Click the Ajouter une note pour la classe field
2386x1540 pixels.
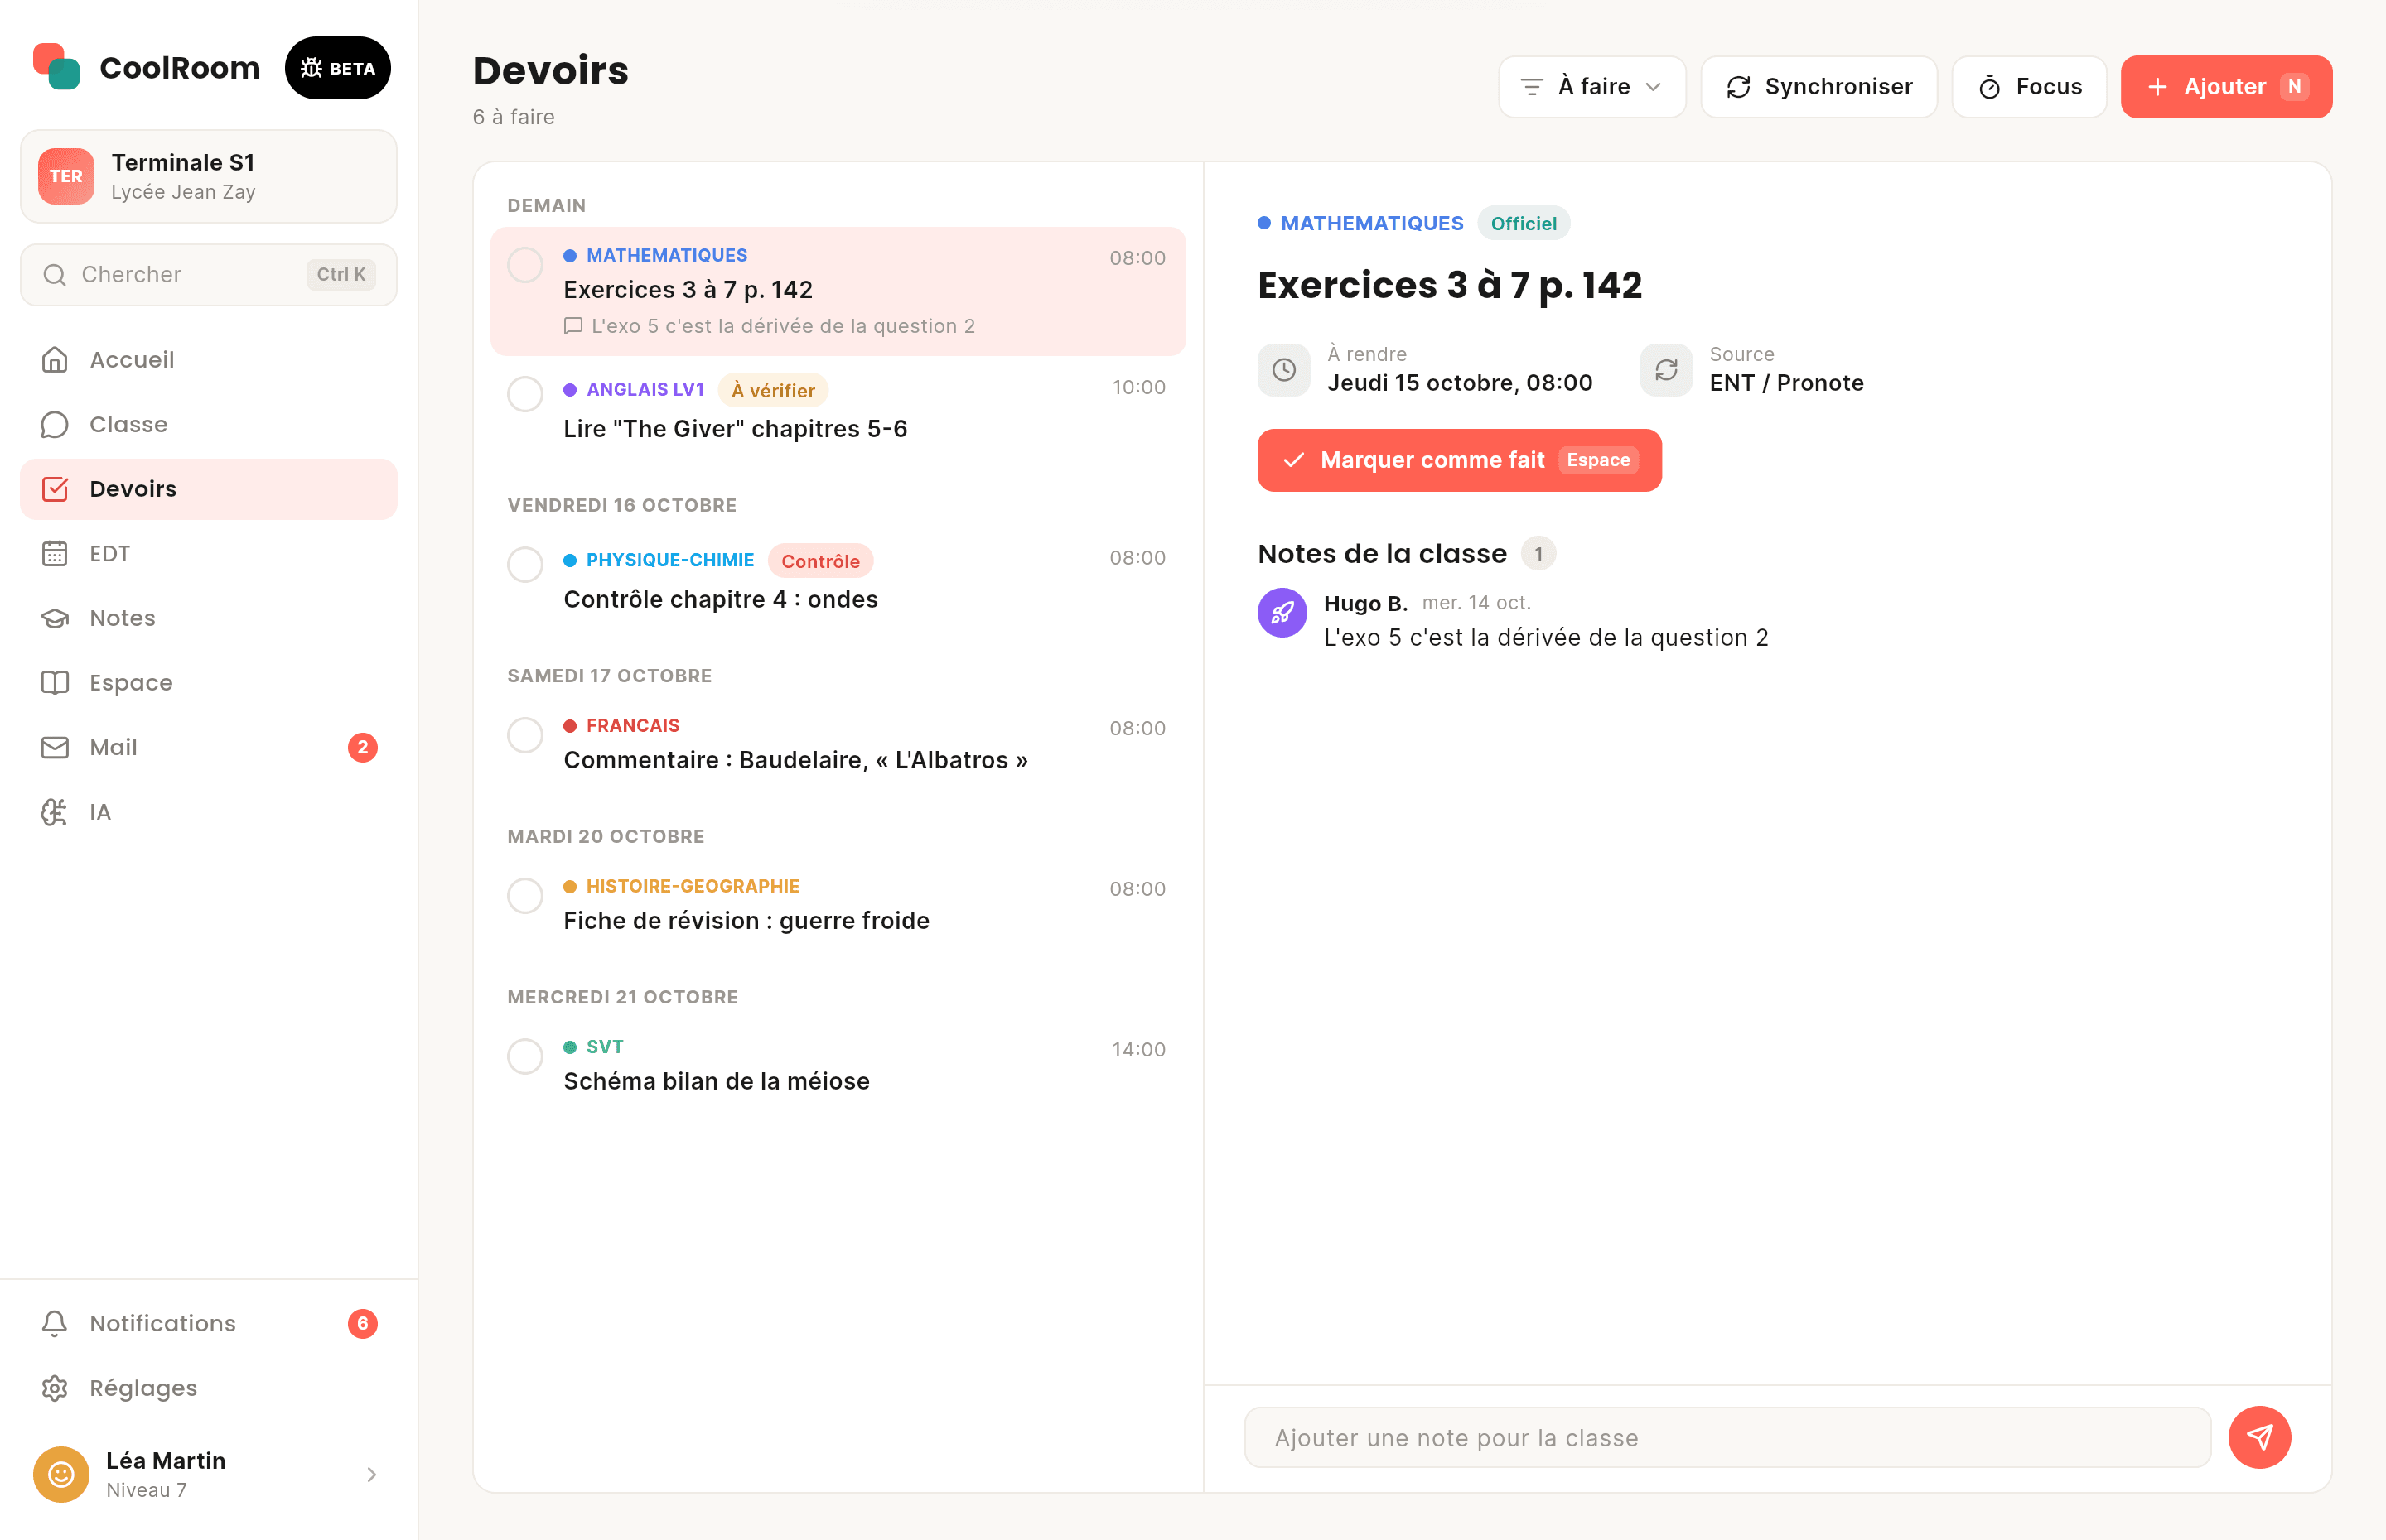pyautogui.click(x=1727, y=1438)
